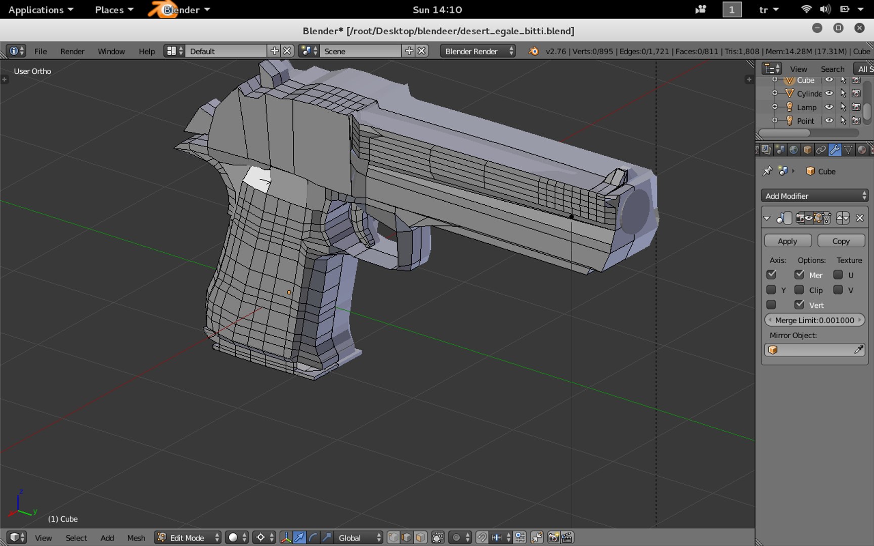Screen dimensions: 874x546
Task: Open the Global transform orientation dropdown
Action: [359, 537]
